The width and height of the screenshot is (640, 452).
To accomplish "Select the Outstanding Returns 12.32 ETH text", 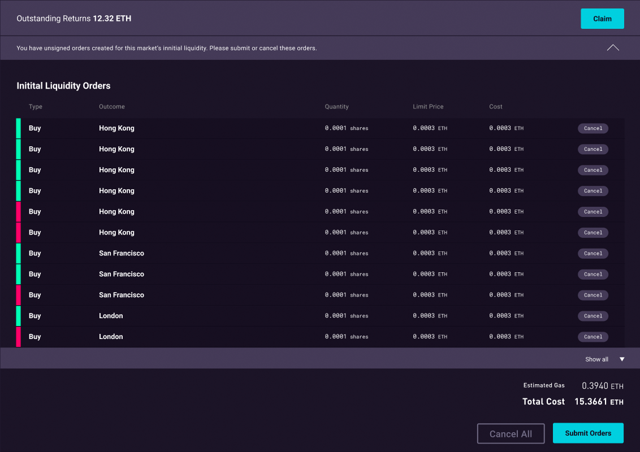I will click(x=73, y=18).
